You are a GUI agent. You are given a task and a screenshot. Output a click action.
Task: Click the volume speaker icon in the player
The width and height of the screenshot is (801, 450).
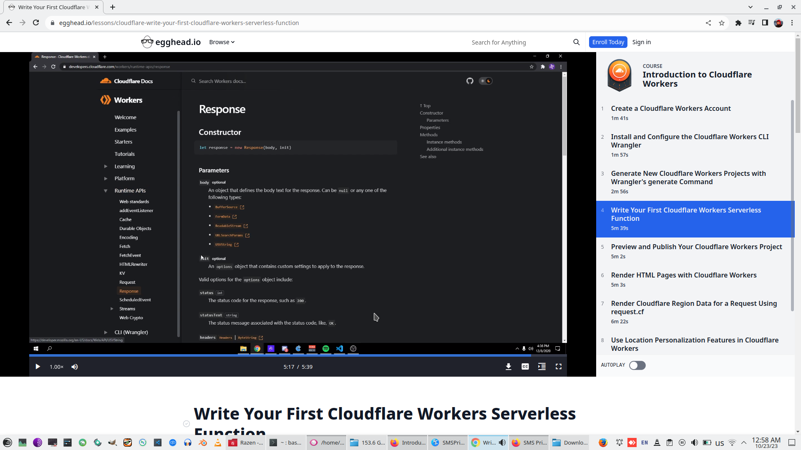75,367
